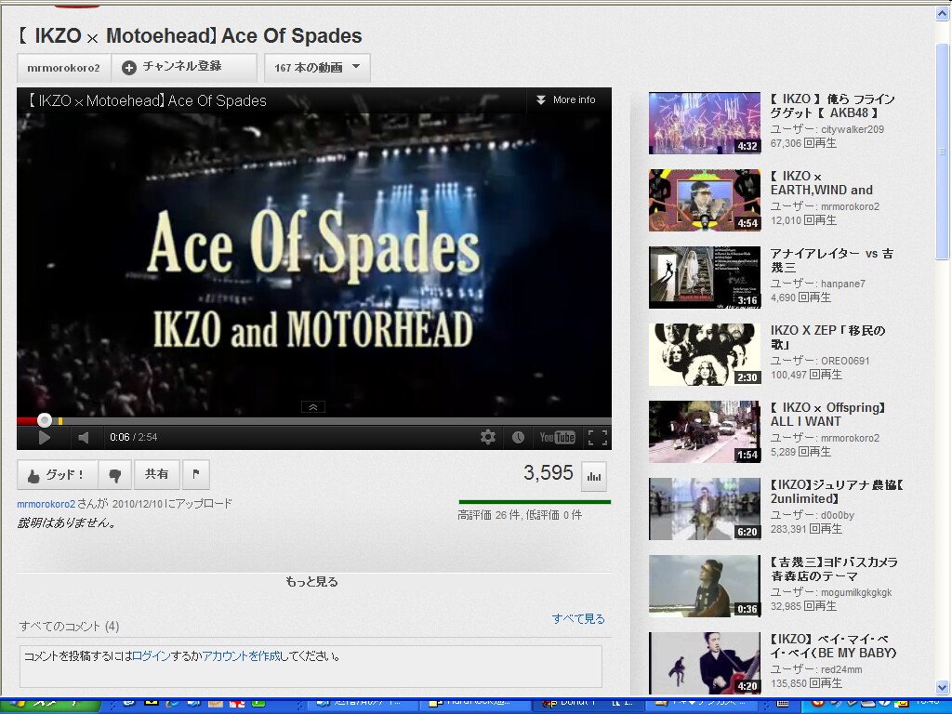The height and width of the screenshot is (714, 952).
Task: Click the 【IKZO】ジュリアナ農協 title link
Action: click(x=838, y=491)
